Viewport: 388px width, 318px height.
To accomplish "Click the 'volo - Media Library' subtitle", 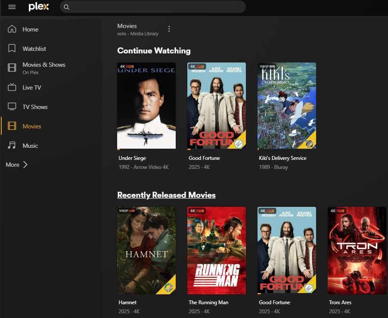I will point(138,34).
